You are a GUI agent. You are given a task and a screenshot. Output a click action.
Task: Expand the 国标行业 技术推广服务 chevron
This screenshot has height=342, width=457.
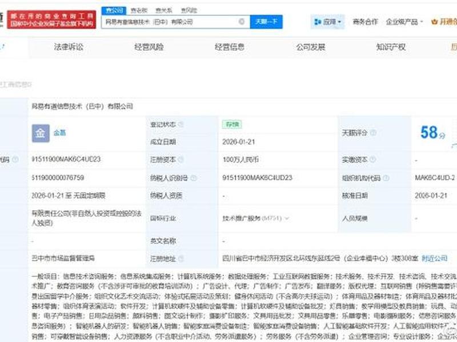click(x=287, y=218)
